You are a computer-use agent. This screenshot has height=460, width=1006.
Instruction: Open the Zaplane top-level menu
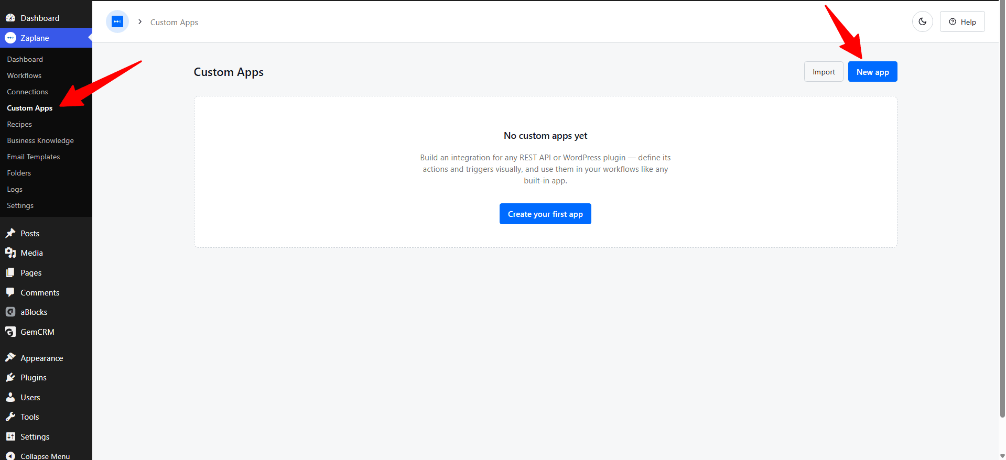click(46, 38)
